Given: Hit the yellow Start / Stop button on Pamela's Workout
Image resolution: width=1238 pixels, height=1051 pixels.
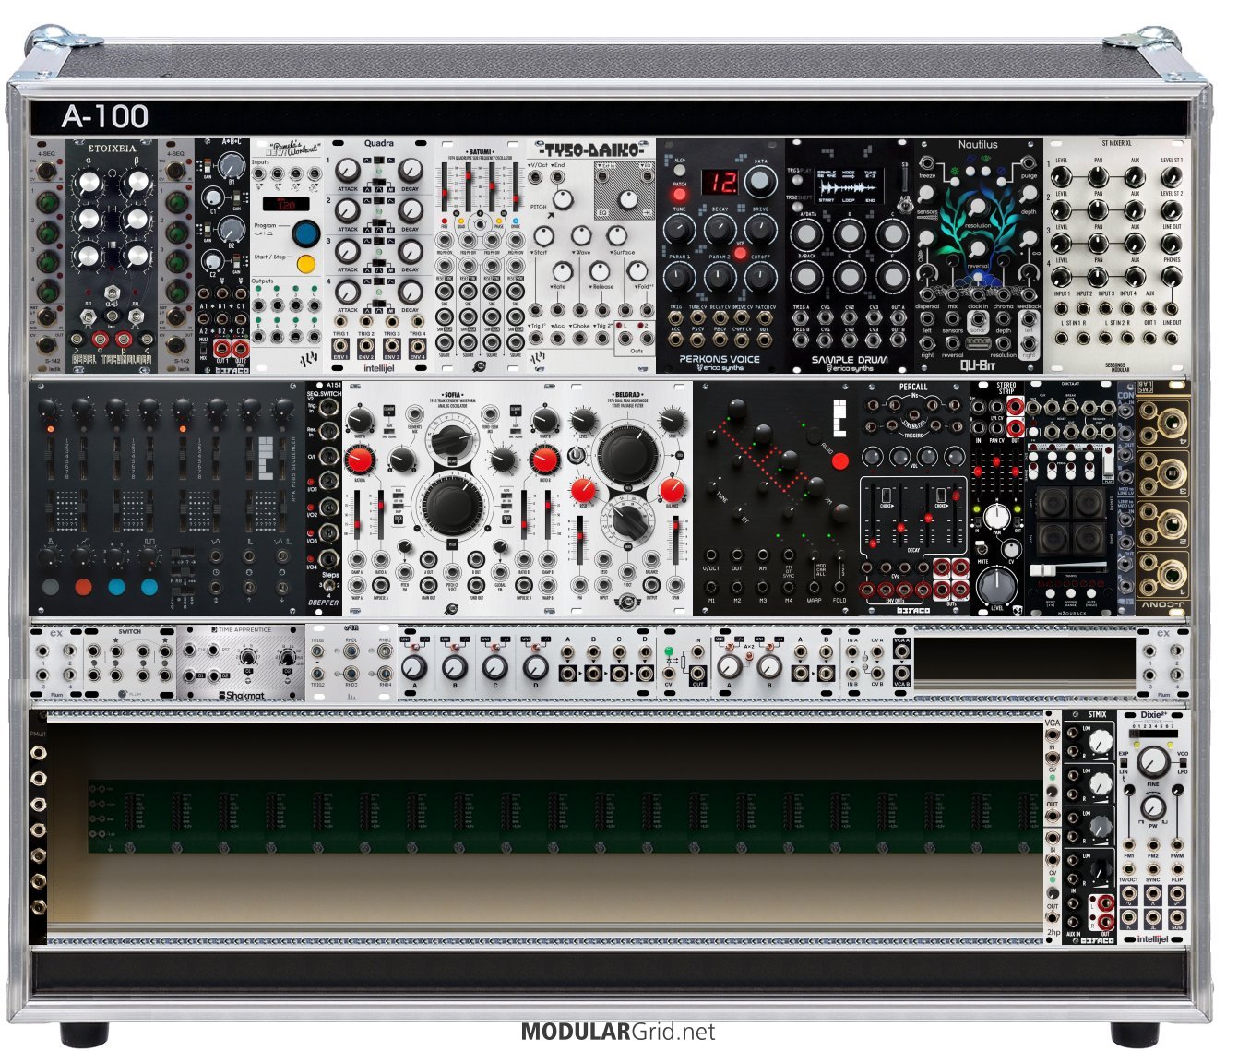Looking at the screenshot, I should coord(306,264).
